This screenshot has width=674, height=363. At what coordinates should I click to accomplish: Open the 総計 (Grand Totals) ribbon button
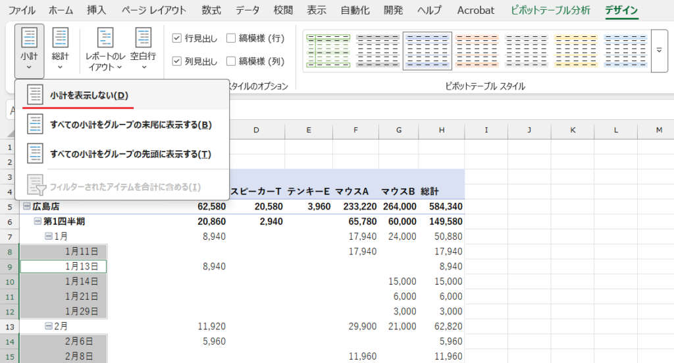[x=60, y=50]
